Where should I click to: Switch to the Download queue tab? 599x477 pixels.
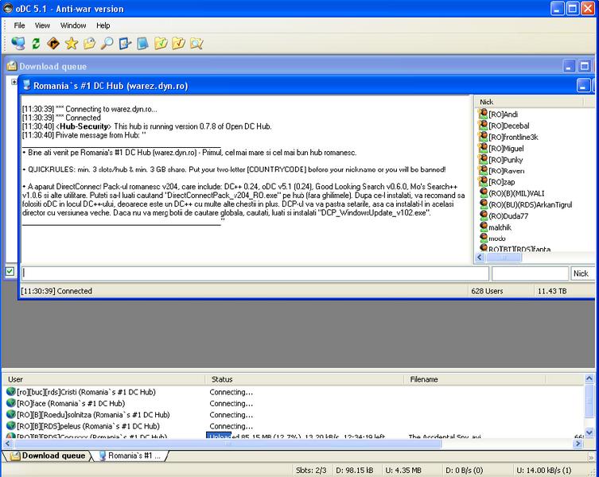click(48, 456)
